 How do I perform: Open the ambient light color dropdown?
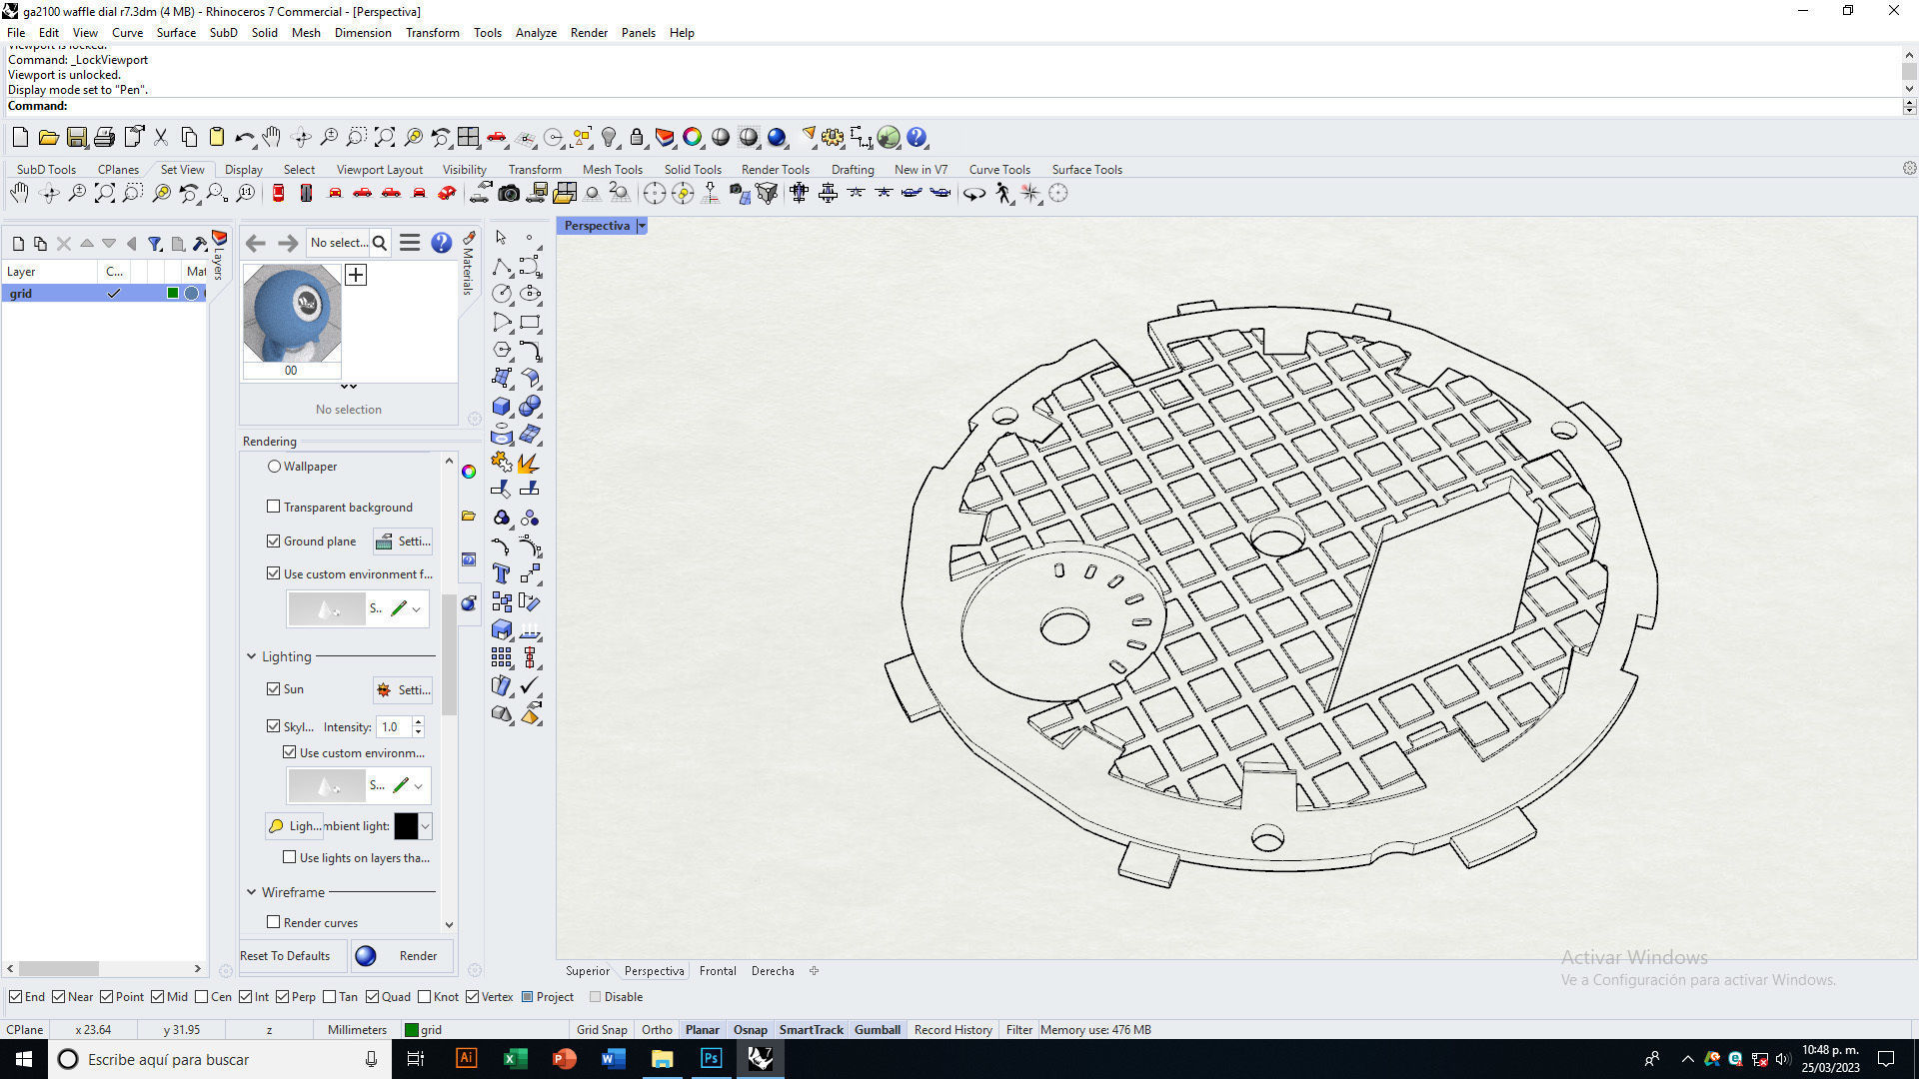click(426, 826)
